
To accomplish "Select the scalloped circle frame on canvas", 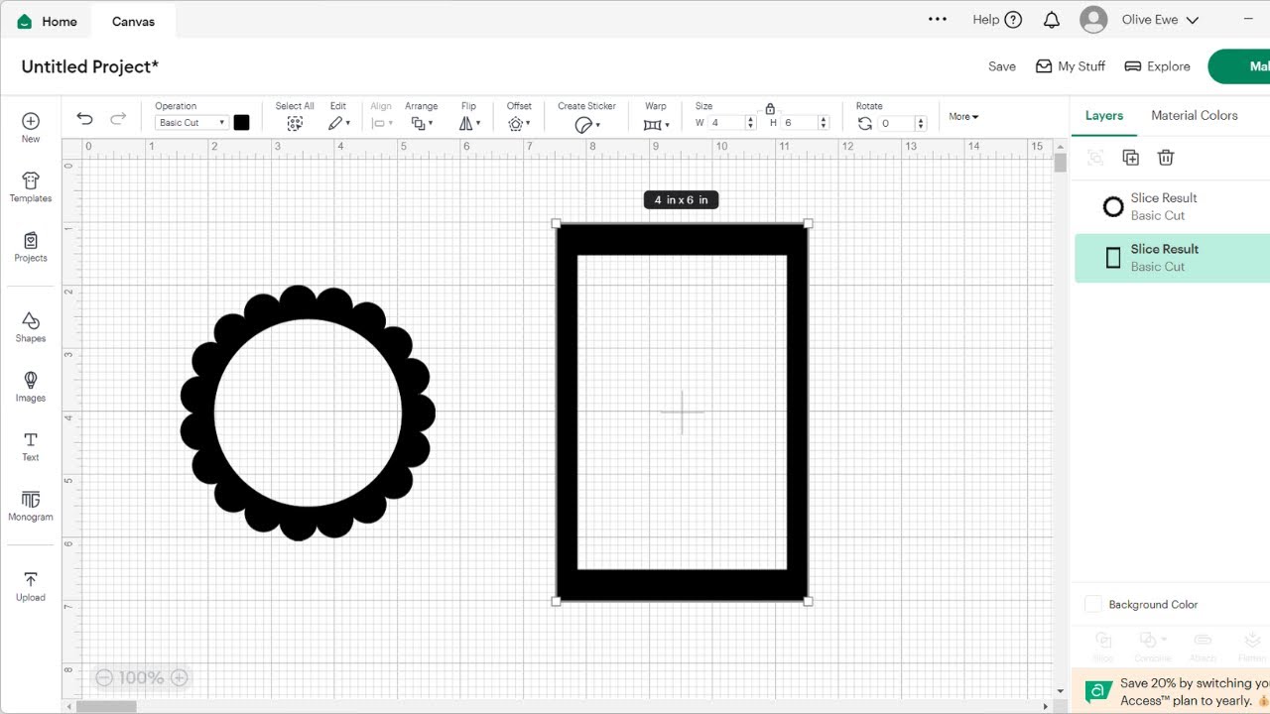I will pos(308,302).
